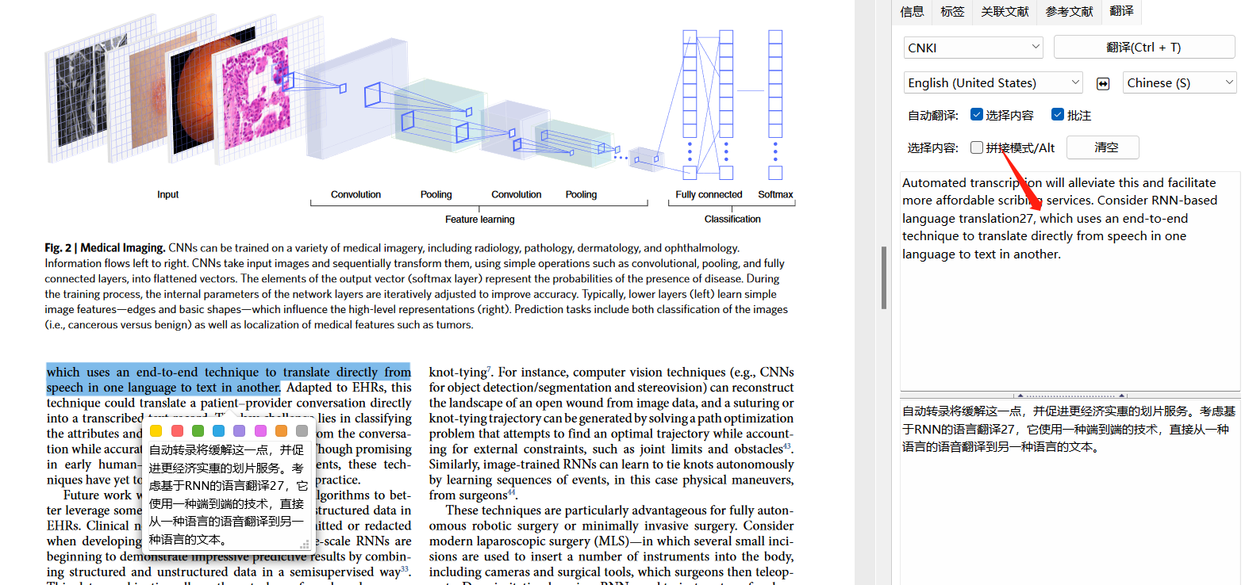1249x585 pixels.
Task: Click into the Chinese translation result box
Action: coord(1070,491)
